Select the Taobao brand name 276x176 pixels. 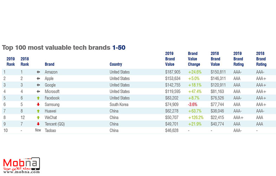coord(51,130)
